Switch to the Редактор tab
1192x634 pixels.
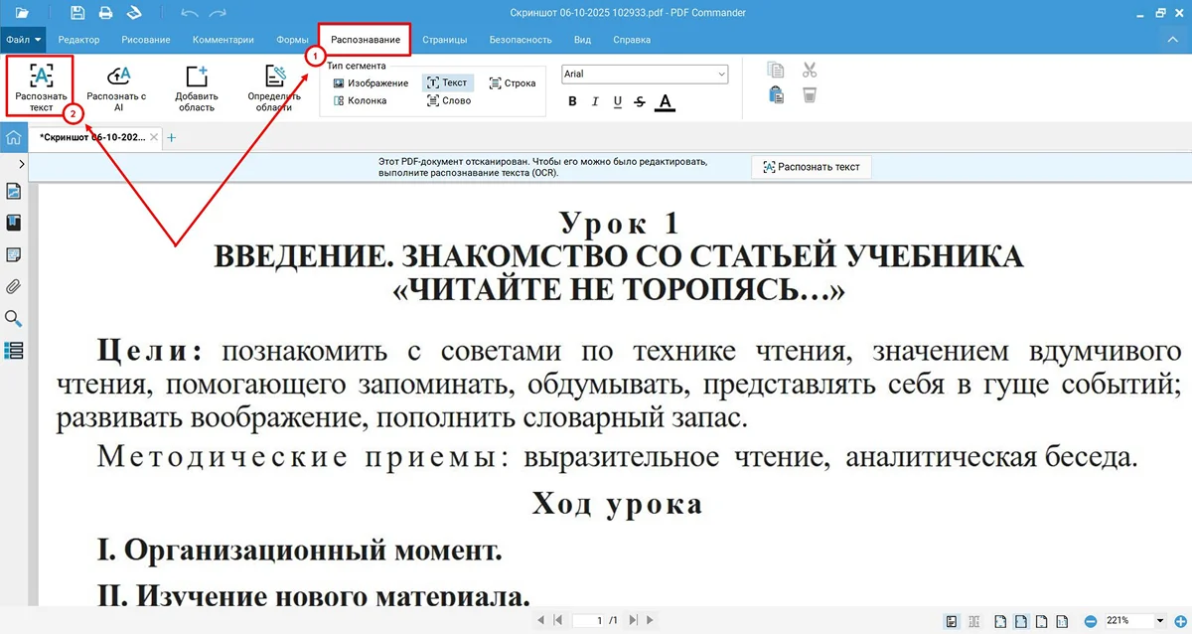[78, 40]
